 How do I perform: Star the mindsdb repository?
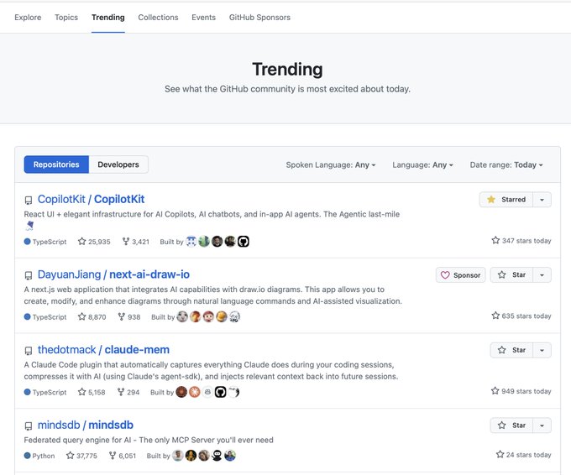pyautogui.click(x=511, y=425)
